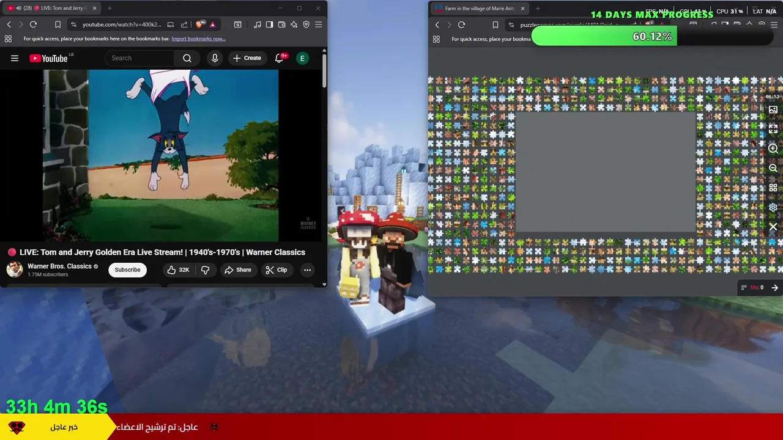
Task: Share the page via address bar icon
Action: [184, 24]
